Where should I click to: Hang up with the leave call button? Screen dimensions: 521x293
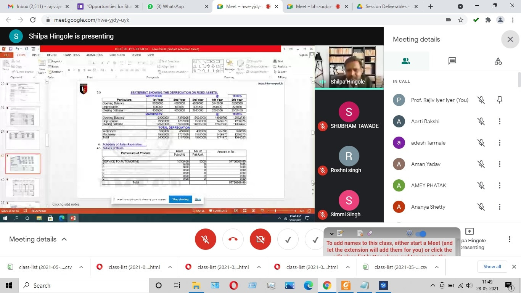point(233,239)
